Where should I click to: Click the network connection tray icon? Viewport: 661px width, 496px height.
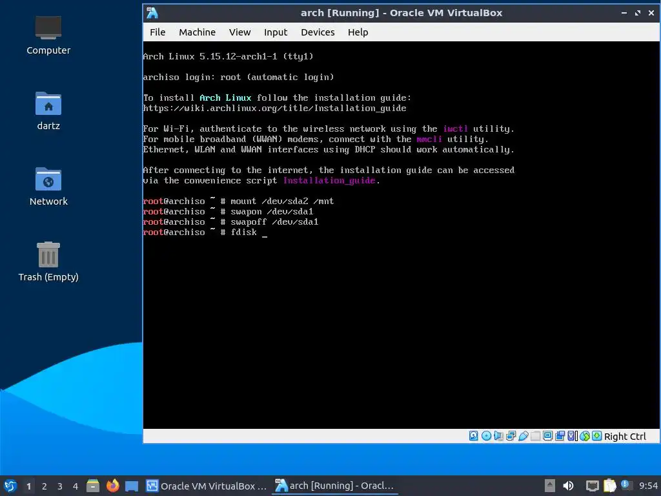[593, 486]
